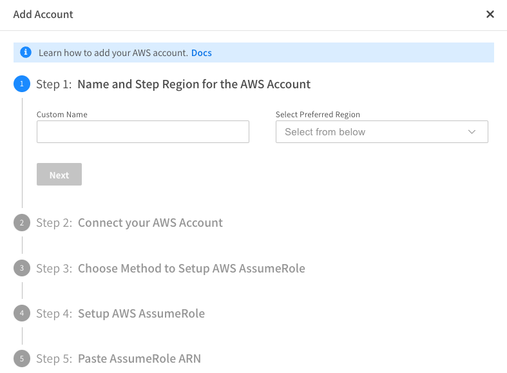This screenshot has width=507, height=373.
Task: Click the step 3 number circle
Action: (22, 268)
